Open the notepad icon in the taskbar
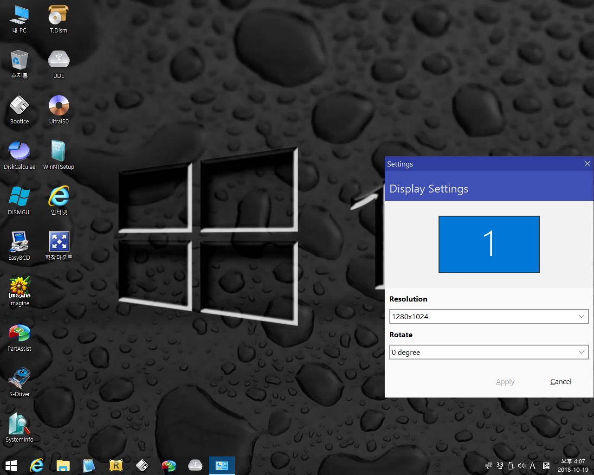594x475 pixels. click(x=89, y=465)
